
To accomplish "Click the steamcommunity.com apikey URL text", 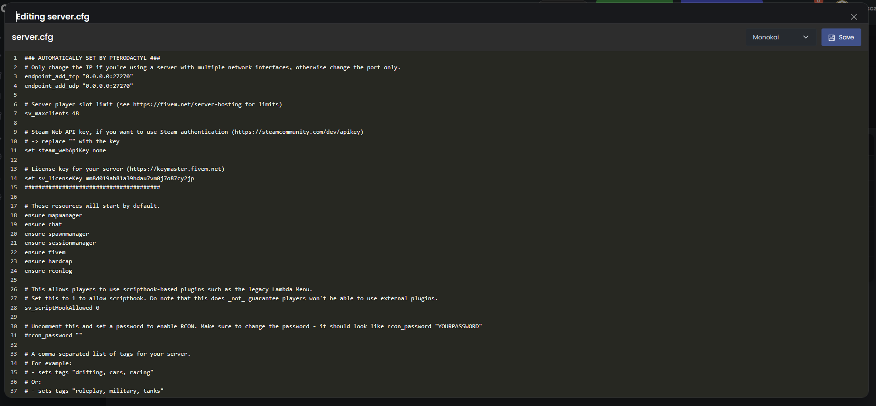I will click(x=297, y=132).
